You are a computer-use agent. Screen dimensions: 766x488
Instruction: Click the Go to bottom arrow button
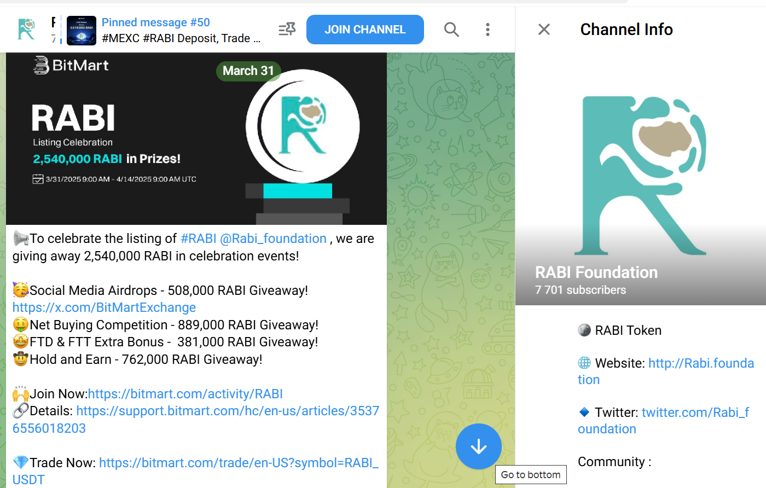tap(479, 446)
